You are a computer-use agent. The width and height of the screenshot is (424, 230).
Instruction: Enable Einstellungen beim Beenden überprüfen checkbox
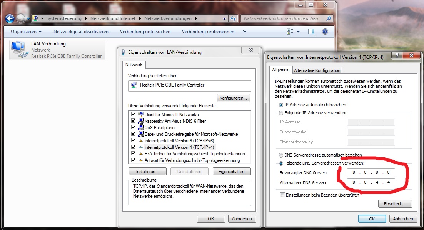coord(283,195)
